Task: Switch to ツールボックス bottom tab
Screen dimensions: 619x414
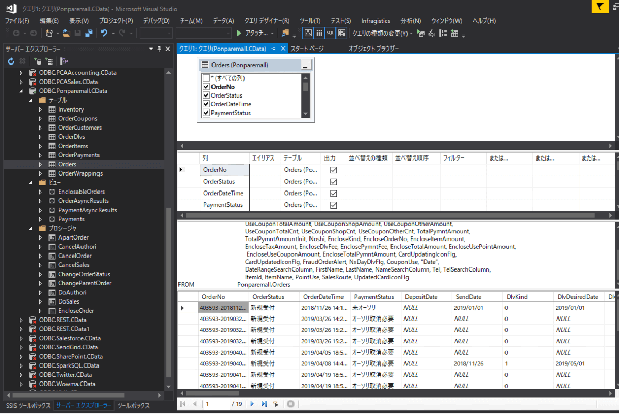Action: coord(133,405)
